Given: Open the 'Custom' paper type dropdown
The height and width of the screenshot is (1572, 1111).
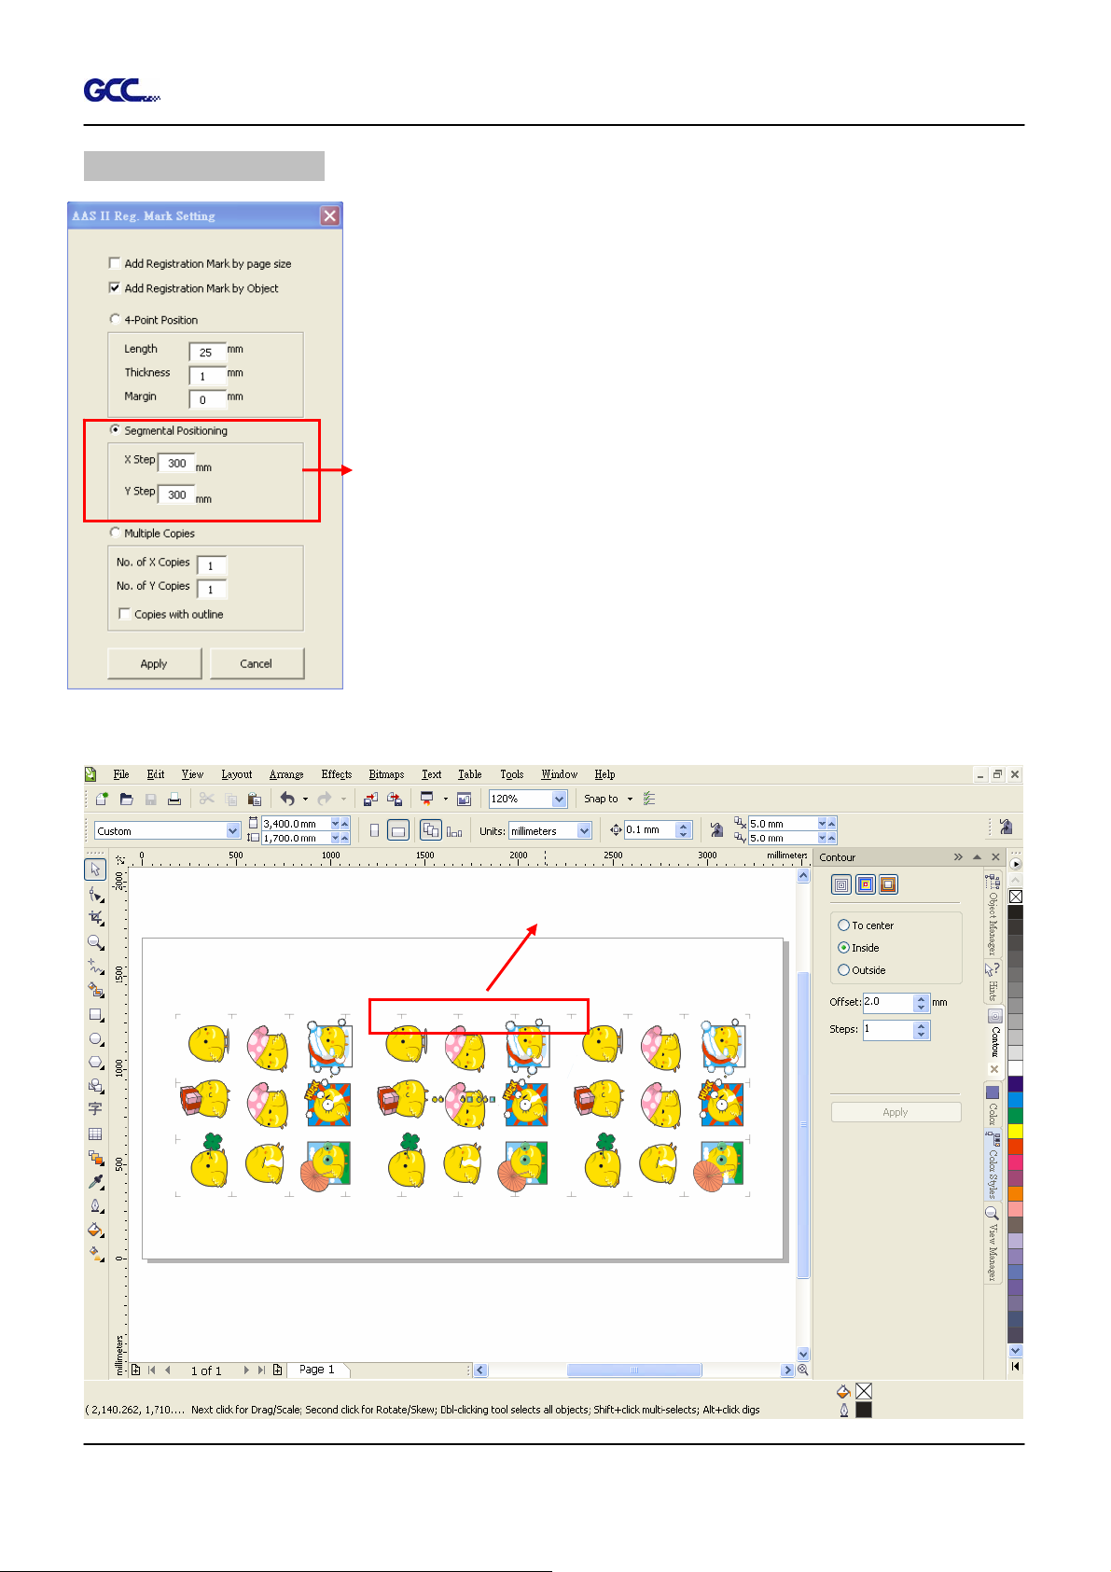Looking at the screenshot, I should [233, 830].
